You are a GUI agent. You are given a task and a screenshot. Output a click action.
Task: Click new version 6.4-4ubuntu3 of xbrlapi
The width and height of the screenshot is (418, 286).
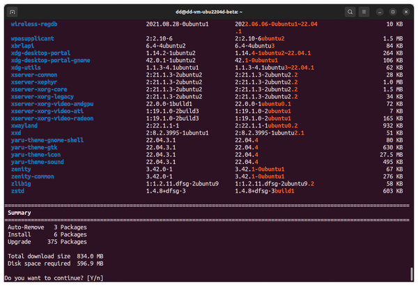[254, 45]
